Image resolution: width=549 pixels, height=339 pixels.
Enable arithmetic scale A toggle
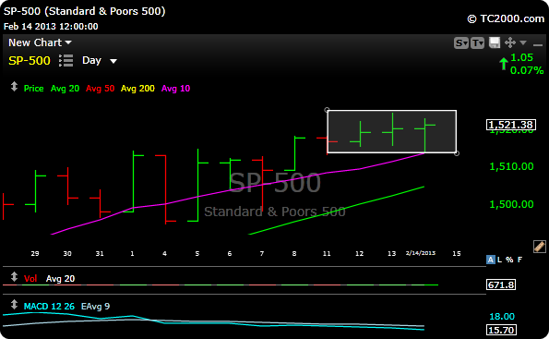[491, 260]
